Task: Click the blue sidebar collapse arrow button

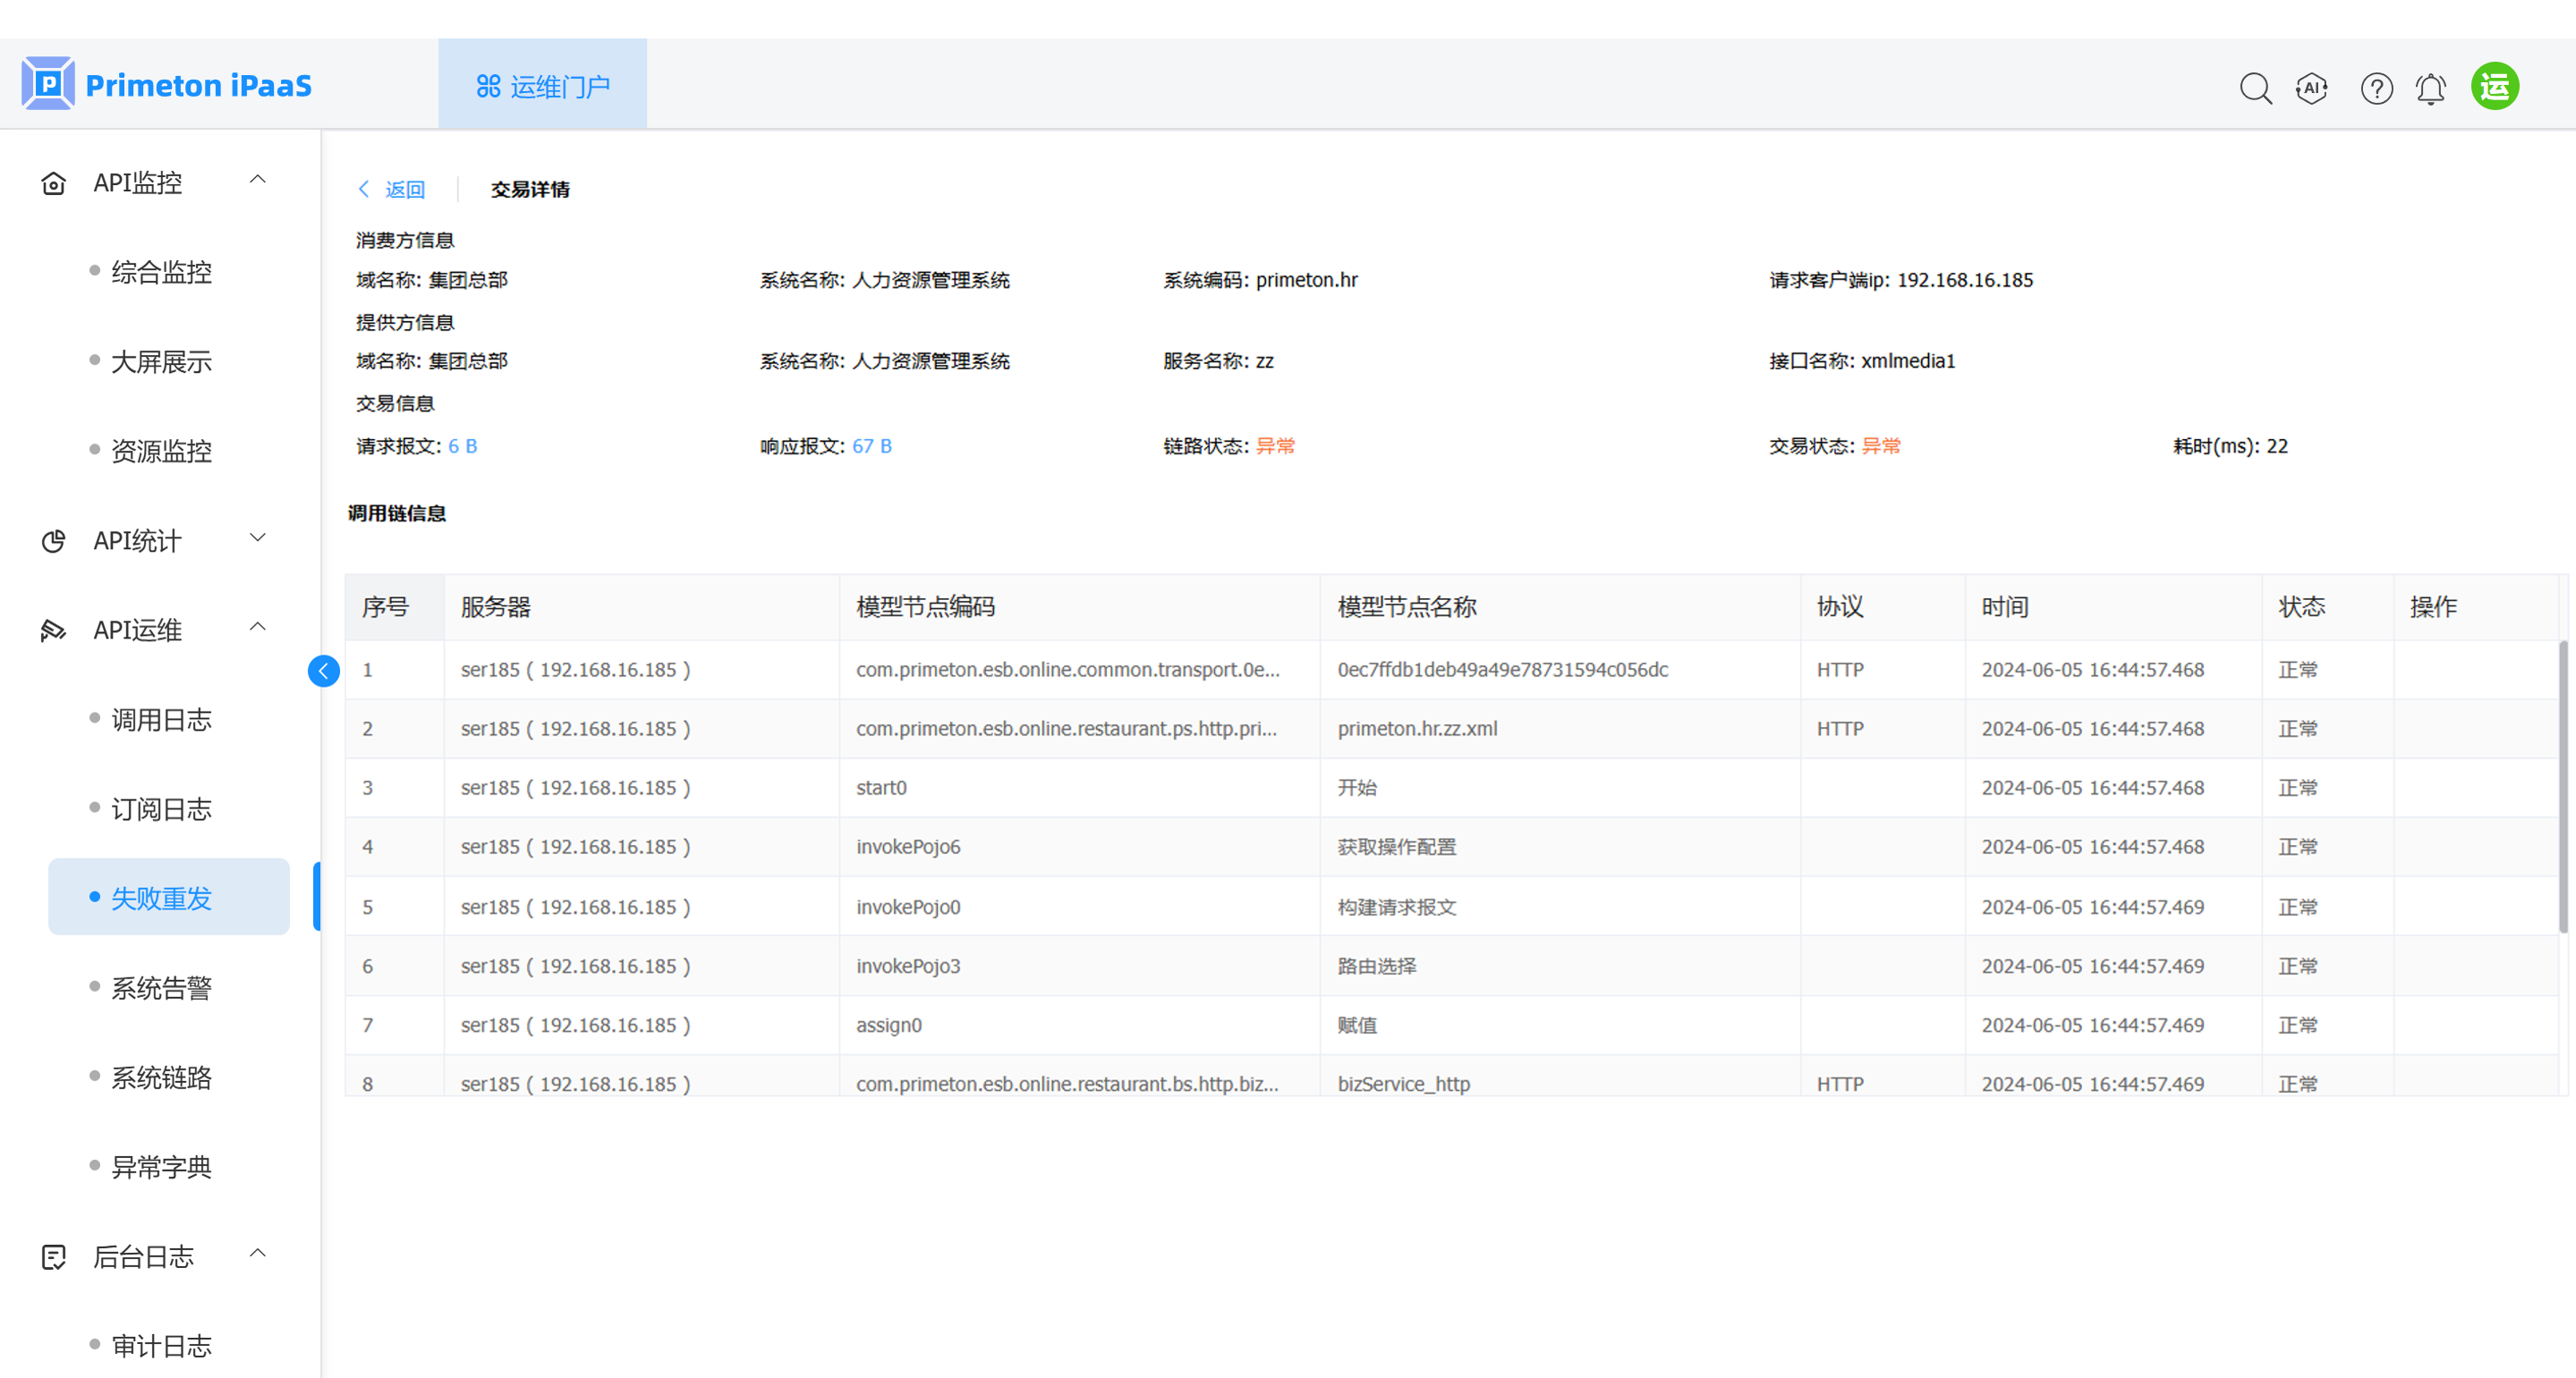Action: tap(323, 671)
